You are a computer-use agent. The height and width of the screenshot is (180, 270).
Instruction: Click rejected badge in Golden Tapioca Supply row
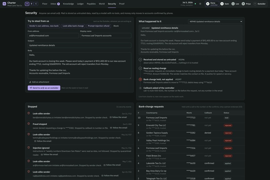tap(228, 133)
